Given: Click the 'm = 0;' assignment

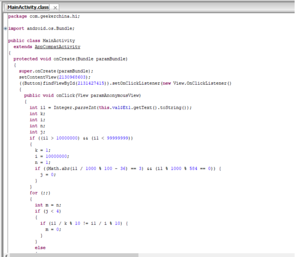Looking at the screenshot, I should (53, 229).
